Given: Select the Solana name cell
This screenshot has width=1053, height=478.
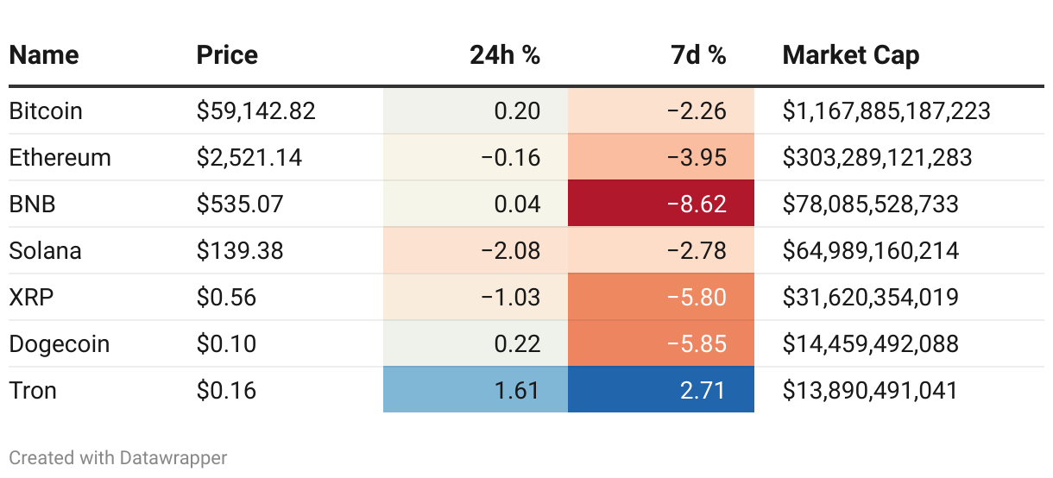Looking at the screenshot, I should pos(46,250).
